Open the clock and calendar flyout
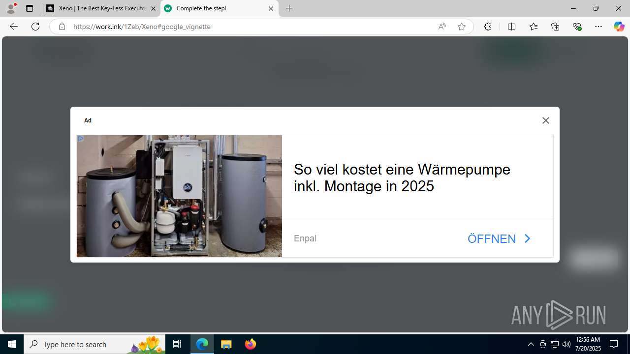 point(588,344)
